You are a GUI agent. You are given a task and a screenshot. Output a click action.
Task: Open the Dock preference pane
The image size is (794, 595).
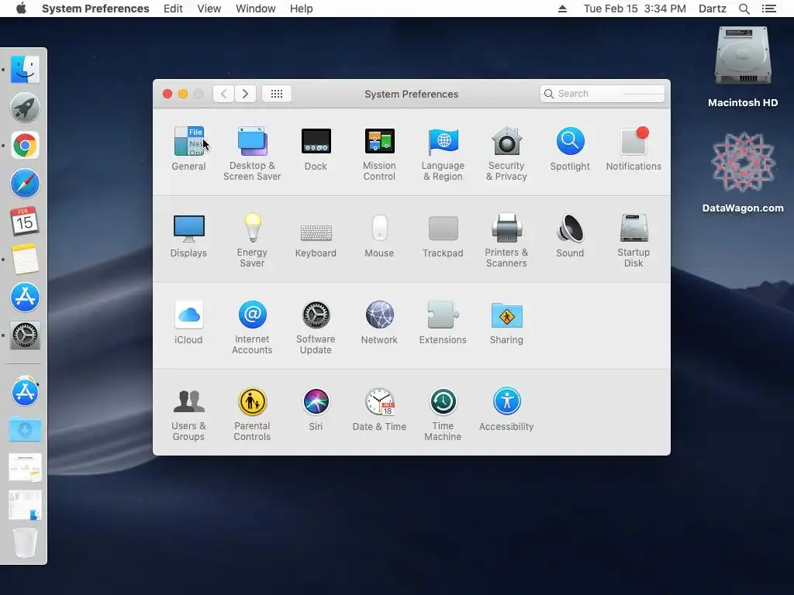click(316, 148)
